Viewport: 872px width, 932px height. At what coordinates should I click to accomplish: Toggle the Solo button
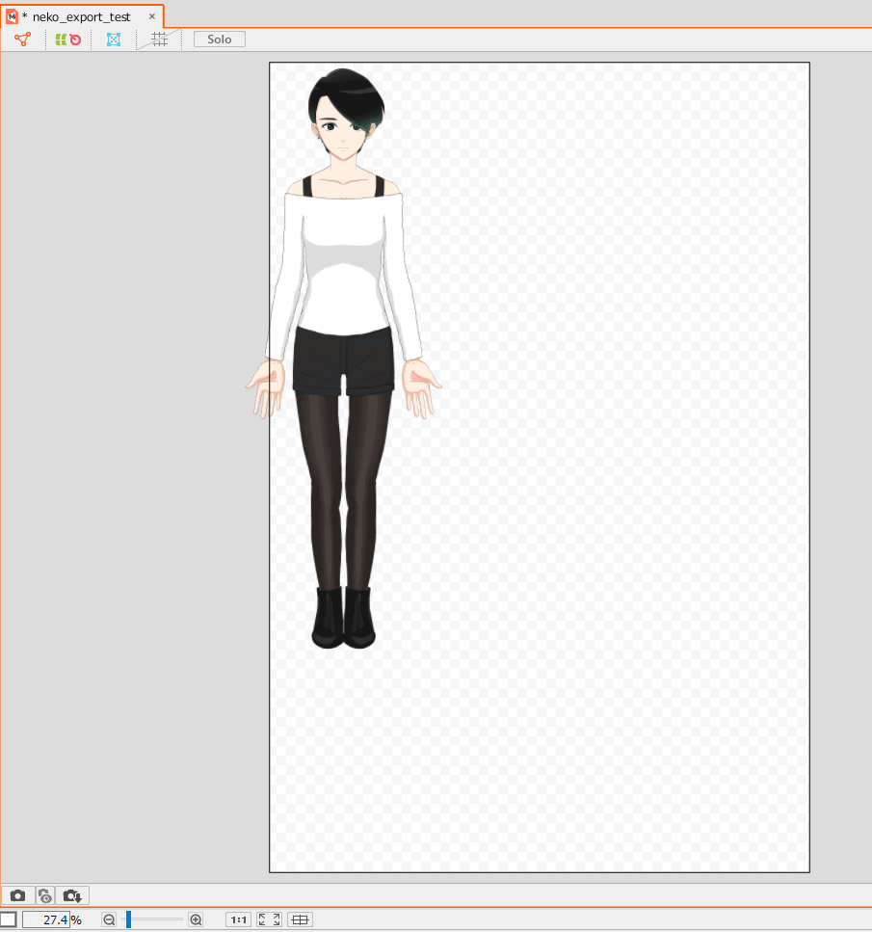[220, 40]
